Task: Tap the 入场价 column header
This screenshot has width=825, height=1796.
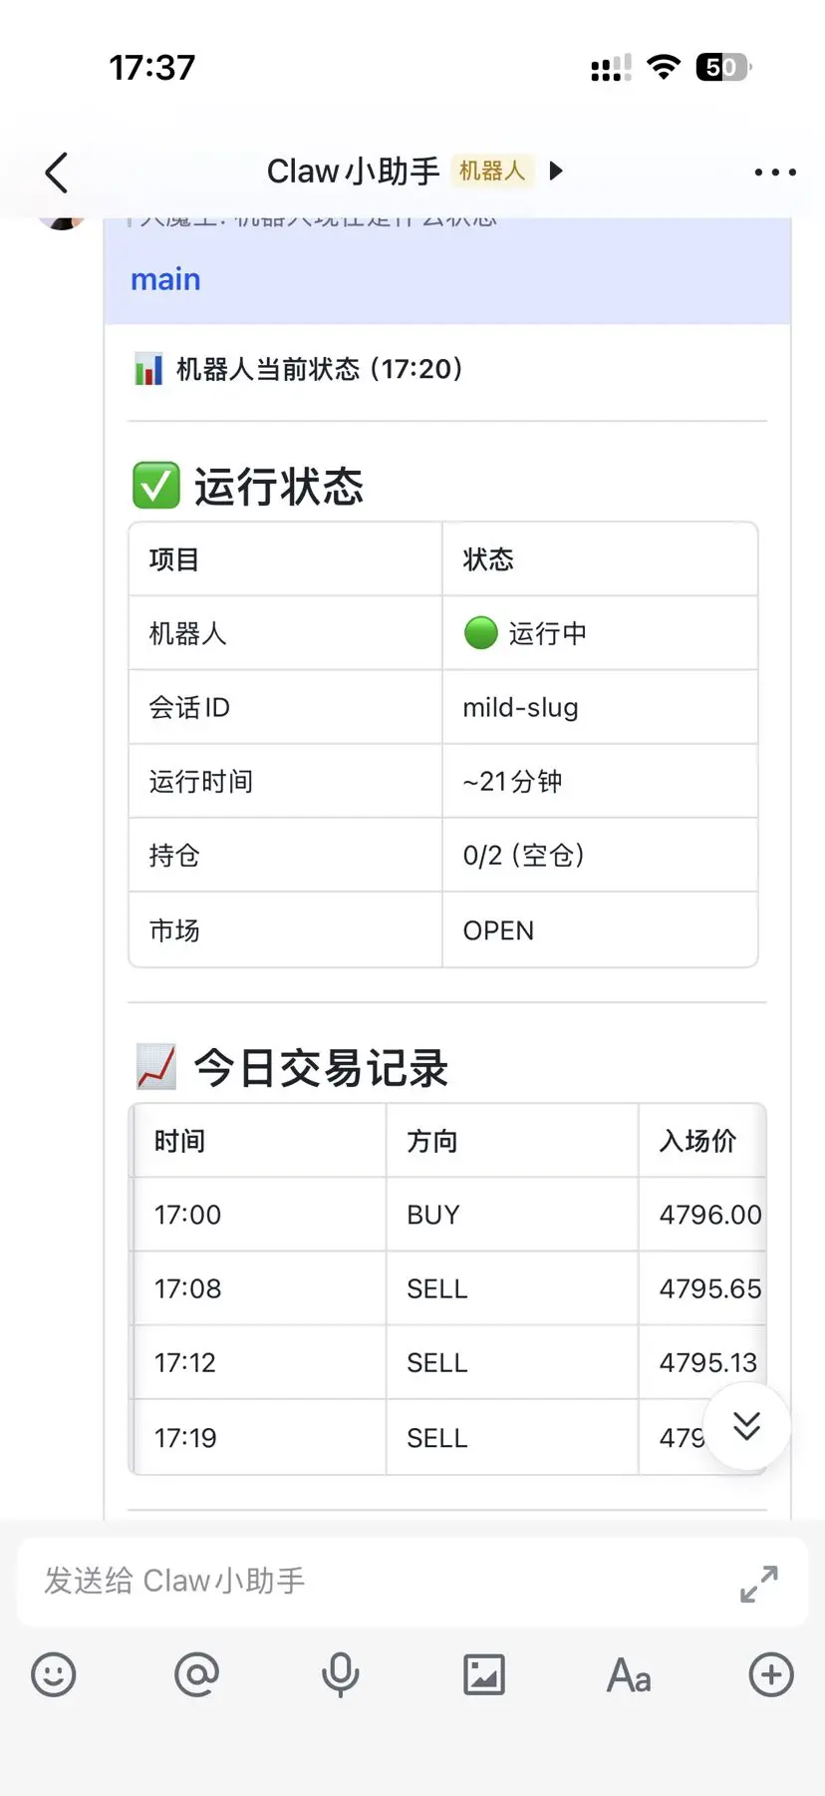Action: [697, 1141]
